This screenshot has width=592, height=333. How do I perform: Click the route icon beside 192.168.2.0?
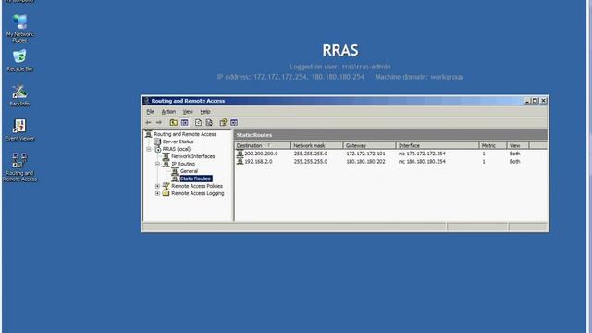(x=240, y=161)
